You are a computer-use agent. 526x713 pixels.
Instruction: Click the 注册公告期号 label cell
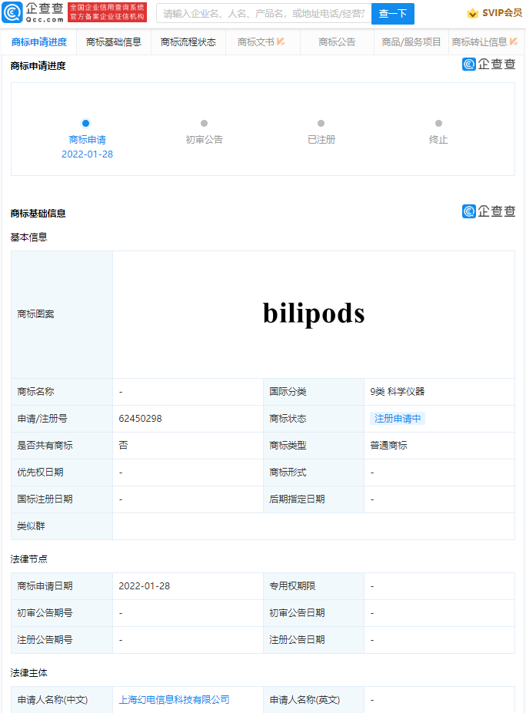coord(62,639)
